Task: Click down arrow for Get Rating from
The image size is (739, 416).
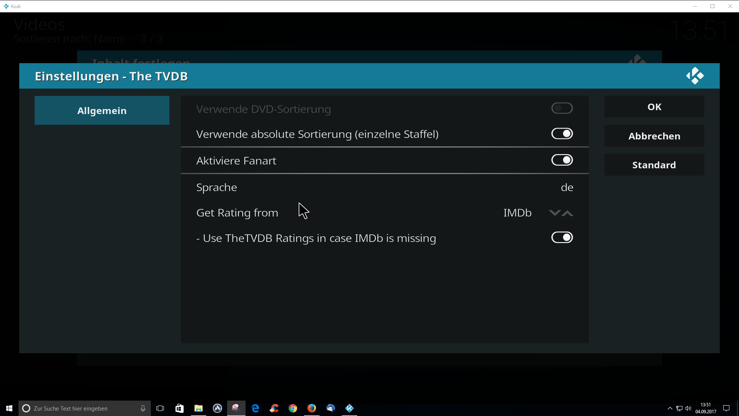Action: [555, 213]
